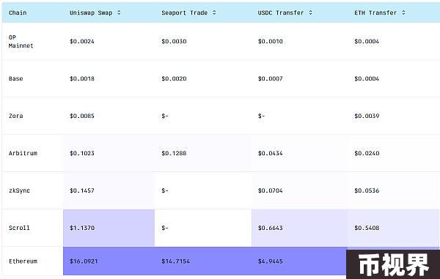
Task: Select the Base chain row label
Action: (15, 78)
